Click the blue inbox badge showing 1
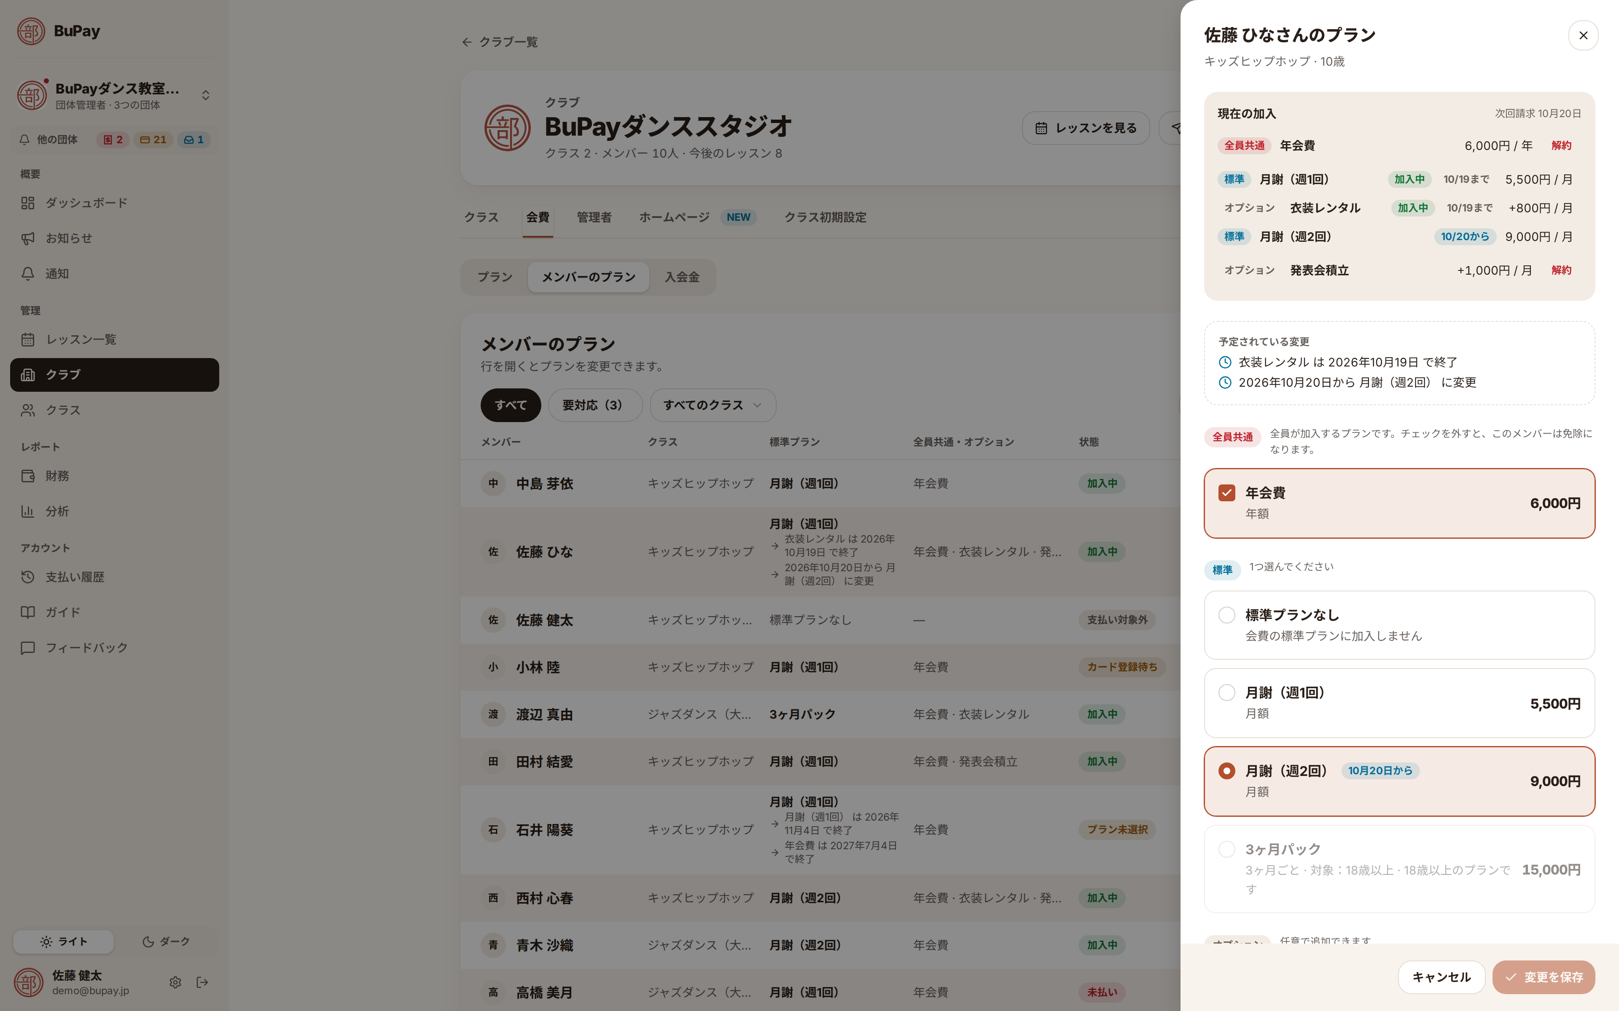This screenshot has width=1619, height=1011. click(194, 140)
